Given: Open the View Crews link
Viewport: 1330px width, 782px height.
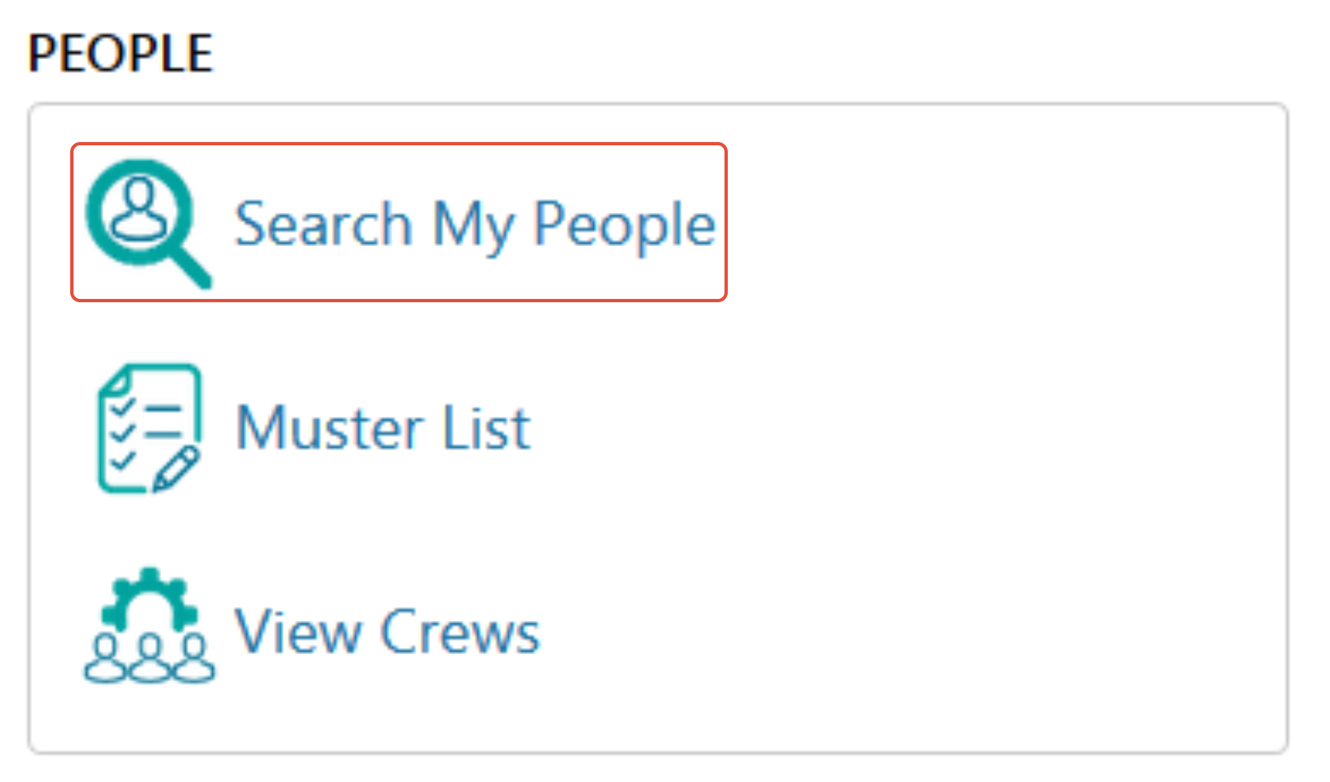Looking at the screenshot, I should 387,632.
